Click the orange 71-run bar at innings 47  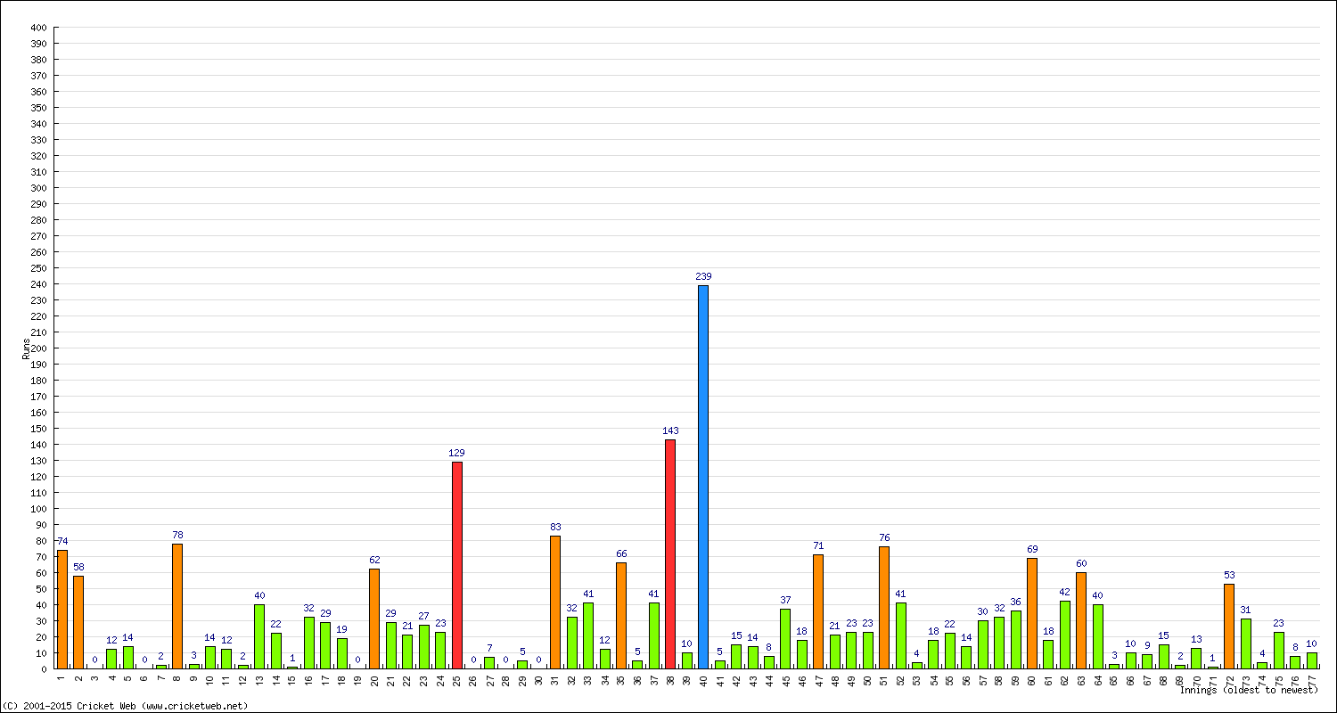pyautogui.click(x=818, y=611)
